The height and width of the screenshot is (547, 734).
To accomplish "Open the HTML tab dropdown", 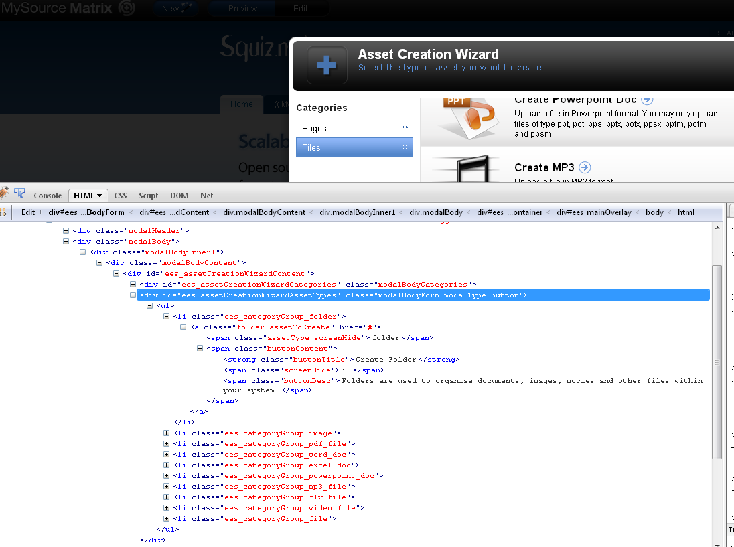I will (99, 196).
